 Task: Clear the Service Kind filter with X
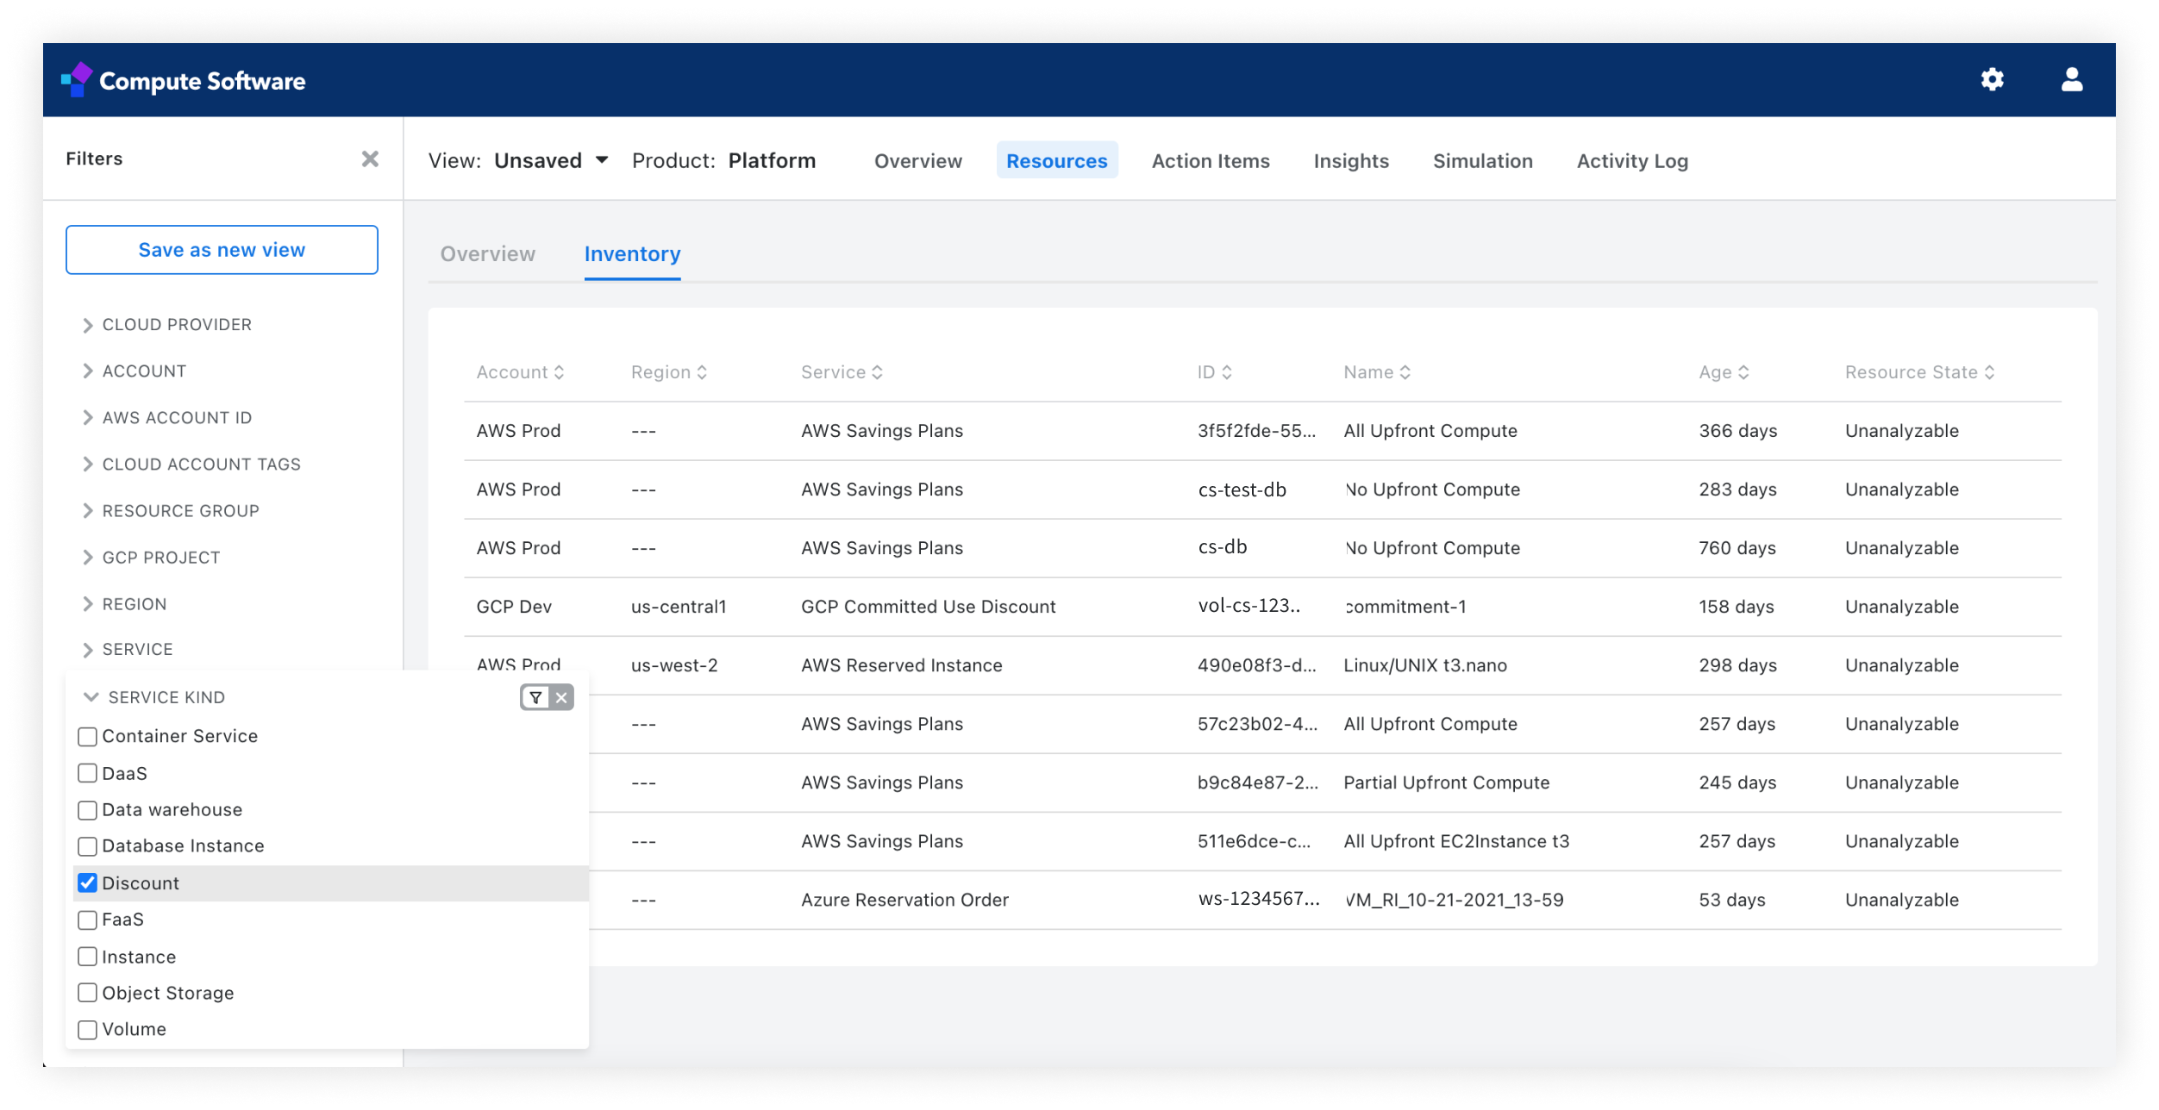pos(561,697)
